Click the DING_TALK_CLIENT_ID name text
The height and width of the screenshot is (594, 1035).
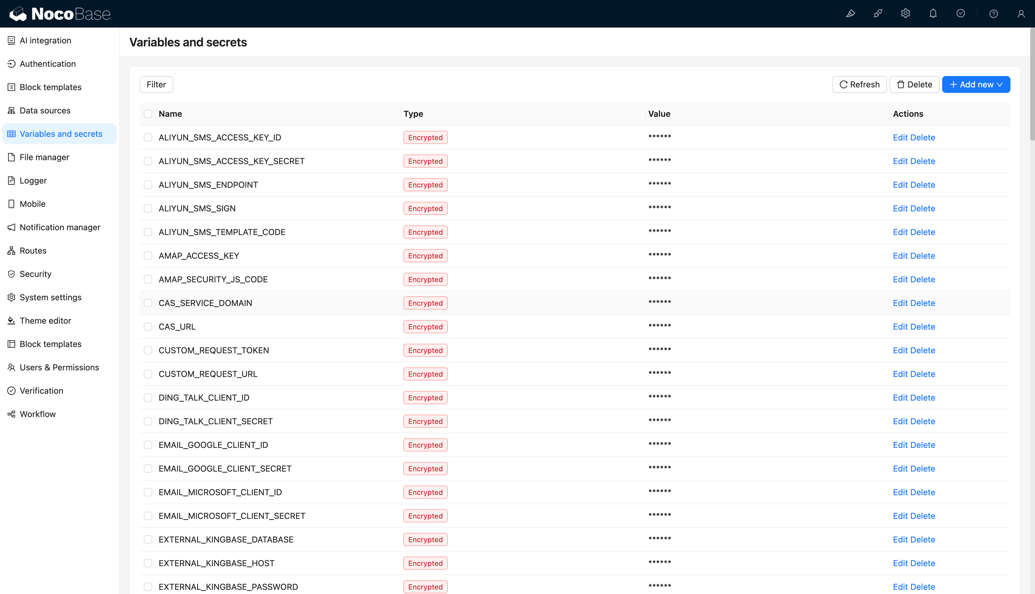pos(204,398)
